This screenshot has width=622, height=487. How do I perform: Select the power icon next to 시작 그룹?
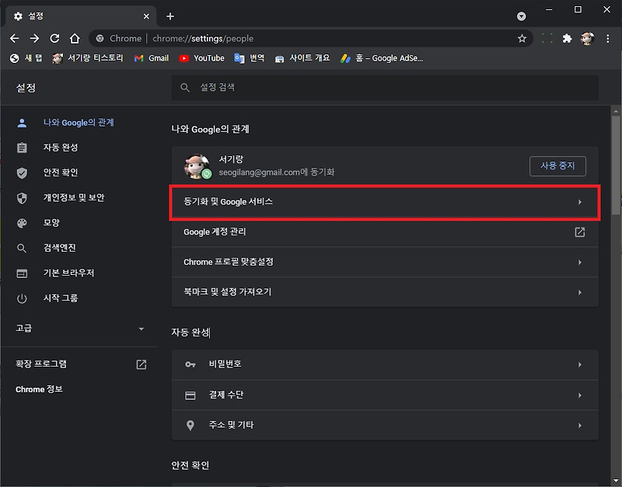(21, 298)
